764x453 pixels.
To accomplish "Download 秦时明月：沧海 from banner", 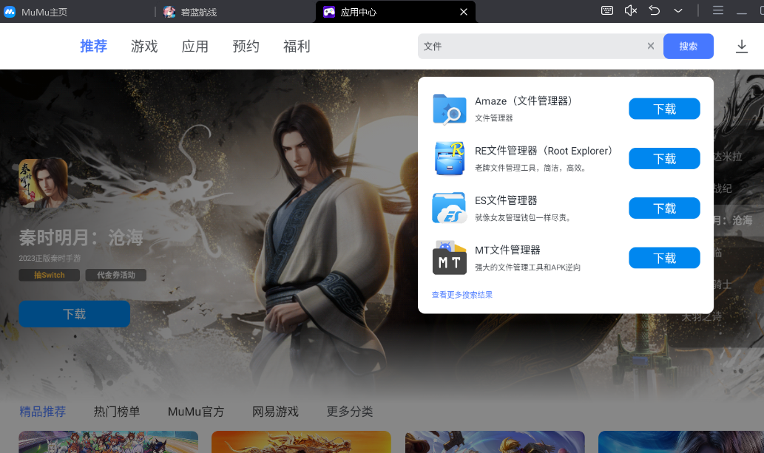I will pos(74,314).
